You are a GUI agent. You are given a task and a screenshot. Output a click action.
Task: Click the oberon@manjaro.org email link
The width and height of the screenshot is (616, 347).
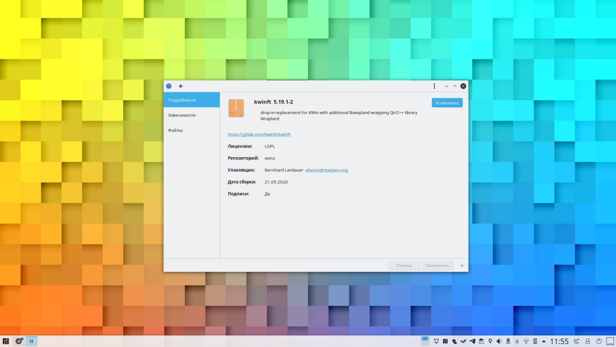point(326,170)
